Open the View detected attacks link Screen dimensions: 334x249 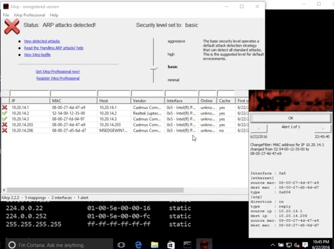42,41
